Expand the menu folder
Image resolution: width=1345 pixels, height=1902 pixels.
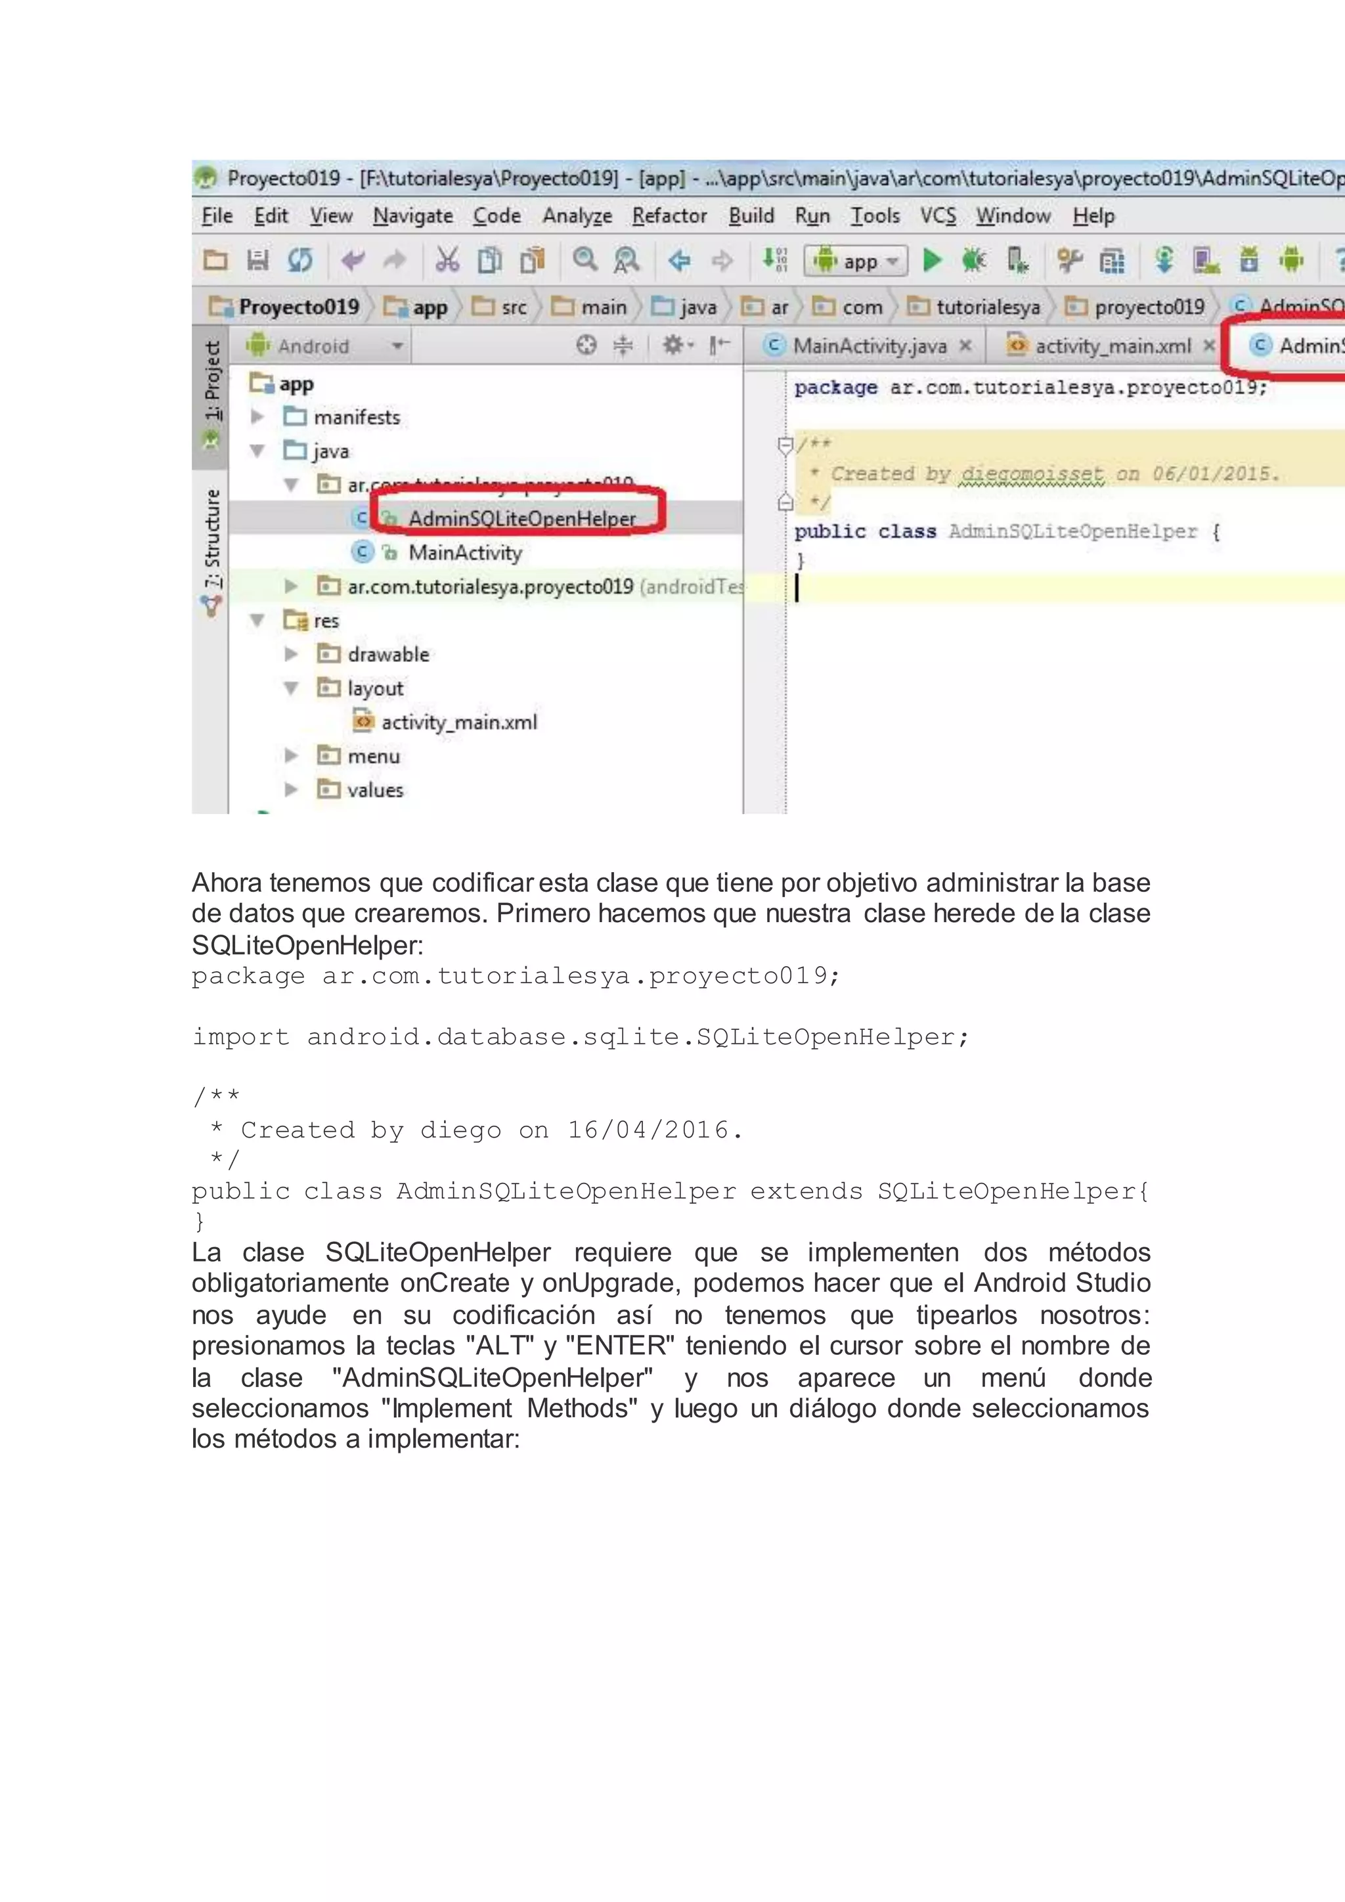(x=292, y=755)
